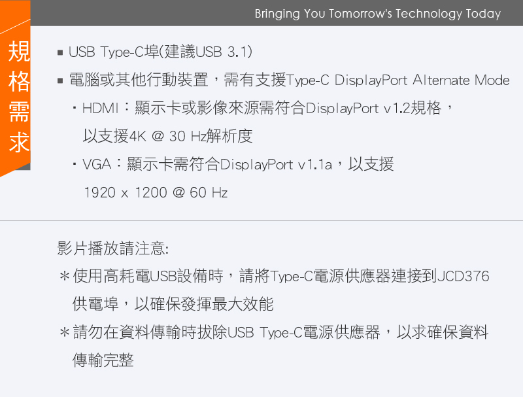Click the DisplayPort v1.2規格 text
Image resolution: width=523 pixels, height=397 pixels.
373,109
